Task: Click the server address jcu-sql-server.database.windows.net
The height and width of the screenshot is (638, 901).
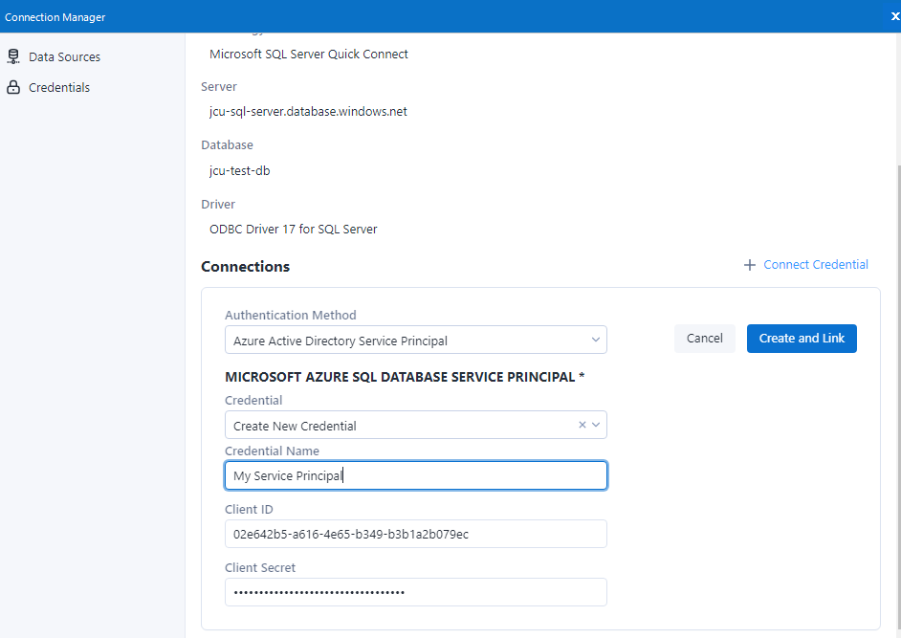Action: click(308, 112)
